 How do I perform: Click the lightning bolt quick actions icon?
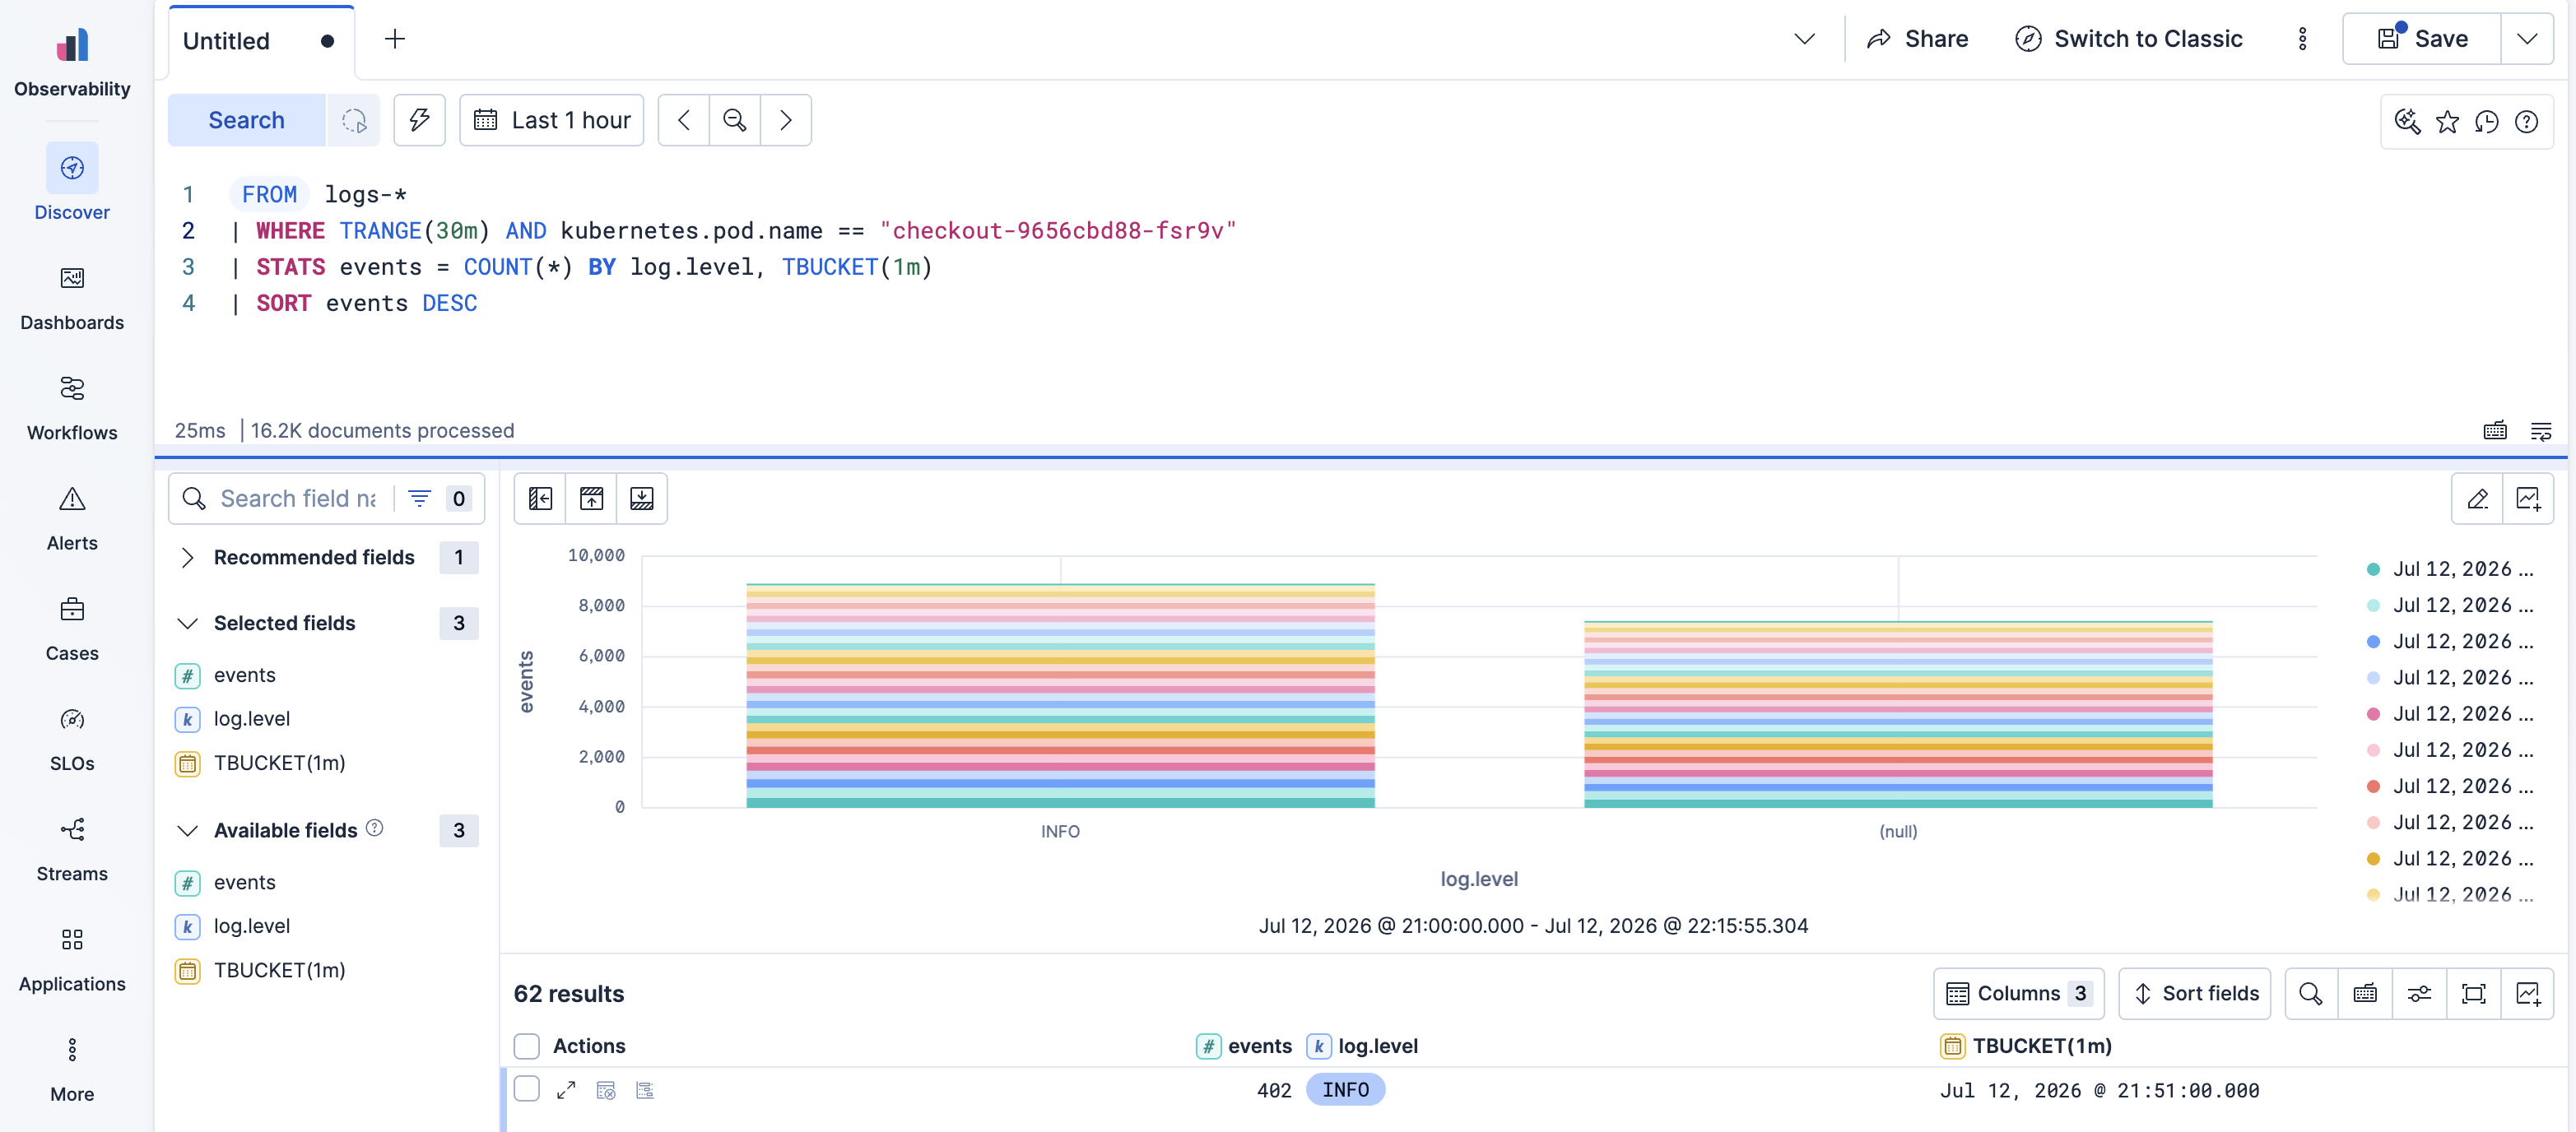pyautogui.click(x=420, y=120)
